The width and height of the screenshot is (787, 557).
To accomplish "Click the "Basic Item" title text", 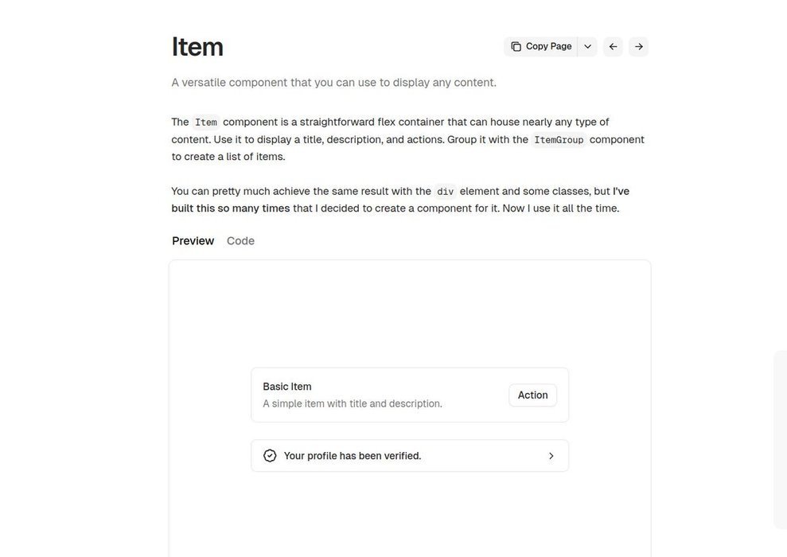I will (287, 387).
